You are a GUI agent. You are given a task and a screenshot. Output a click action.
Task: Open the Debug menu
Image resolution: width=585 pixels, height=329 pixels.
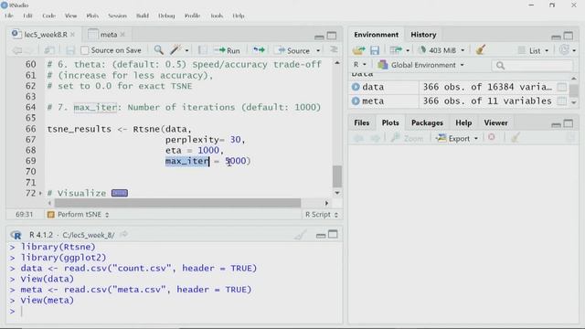pos(166,16)
